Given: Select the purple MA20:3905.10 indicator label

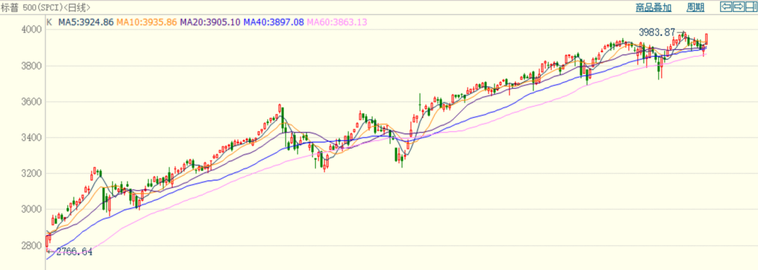Looking at the screenshot, I should click(211, 22).
